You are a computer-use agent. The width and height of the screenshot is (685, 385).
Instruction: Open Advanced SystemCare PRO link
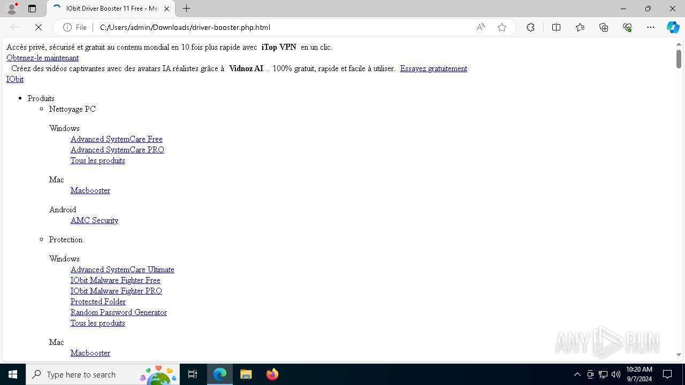click(117, 150)
